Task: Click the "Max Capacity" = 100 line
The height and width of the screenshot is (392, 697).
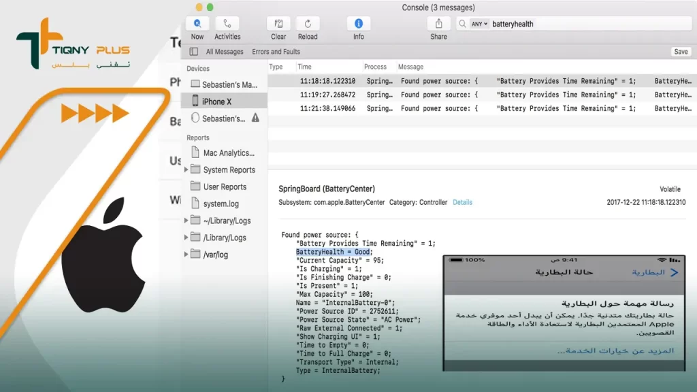Action: 335,294
